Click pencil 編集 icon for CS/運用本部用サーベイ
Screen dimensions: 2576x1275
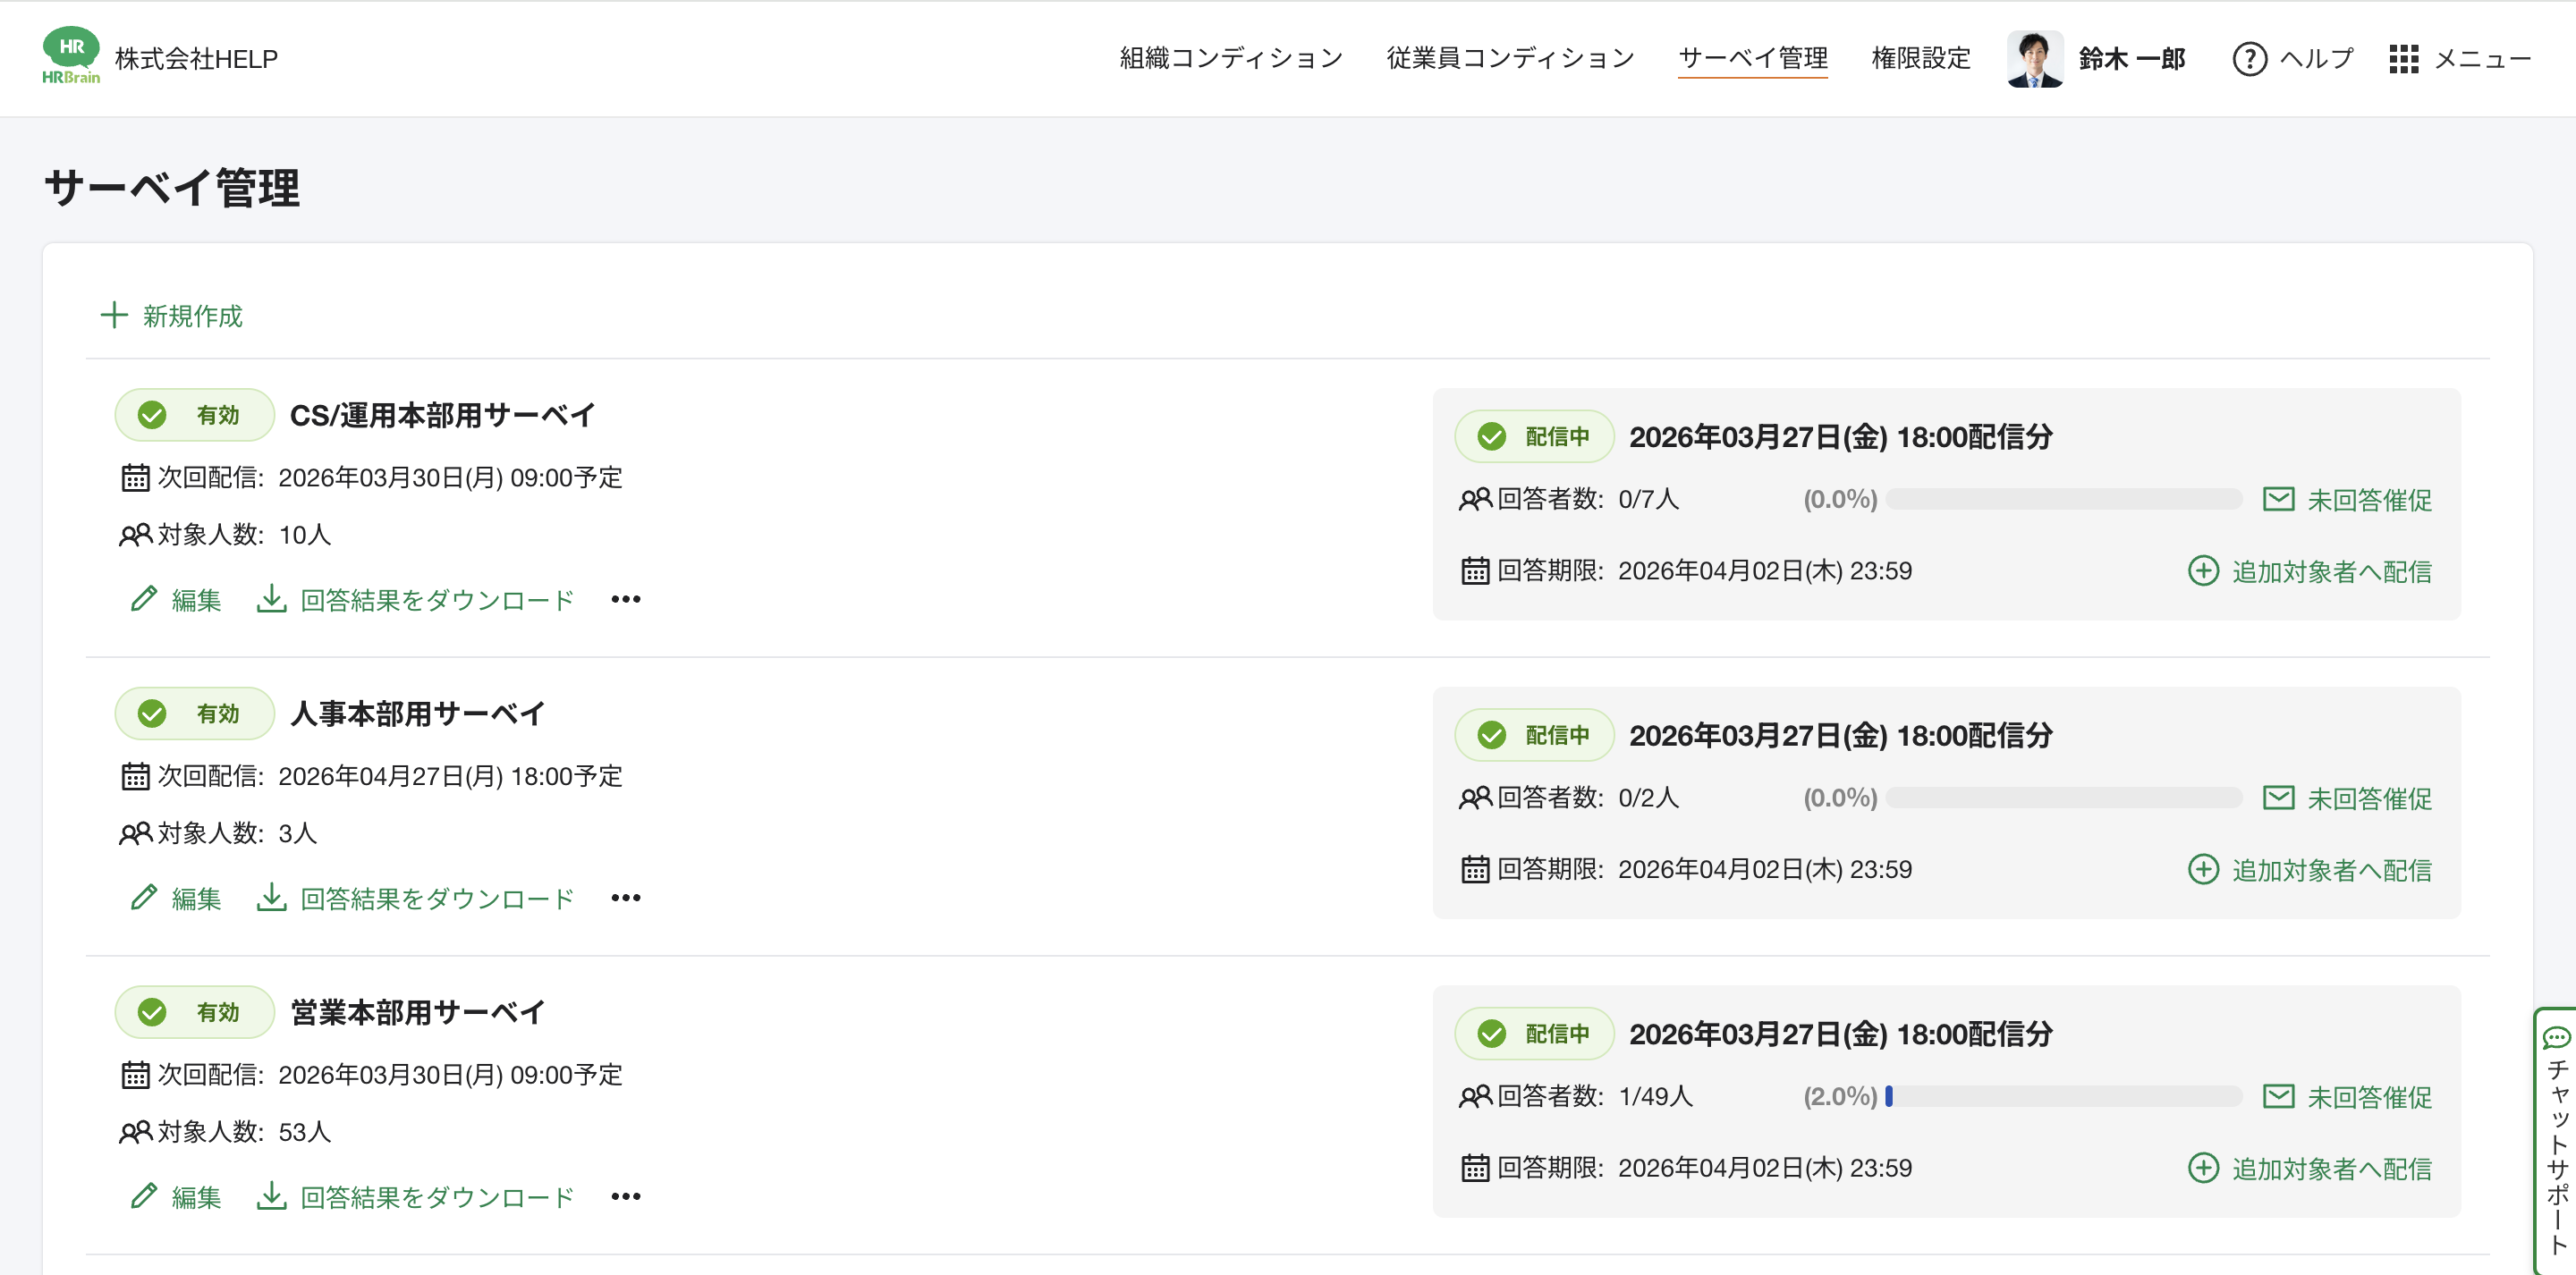pyautogui.click(x=144, y=599)
